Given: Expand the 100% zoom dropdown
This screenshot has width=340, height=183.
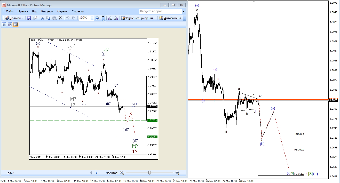Looking at the screenshot, I should click(x=92, y=18).
